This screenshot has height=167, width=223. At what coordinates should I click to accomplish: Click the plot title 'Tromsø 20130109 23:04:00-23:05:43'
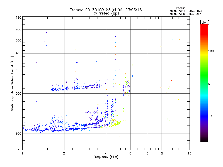(106, 10)
